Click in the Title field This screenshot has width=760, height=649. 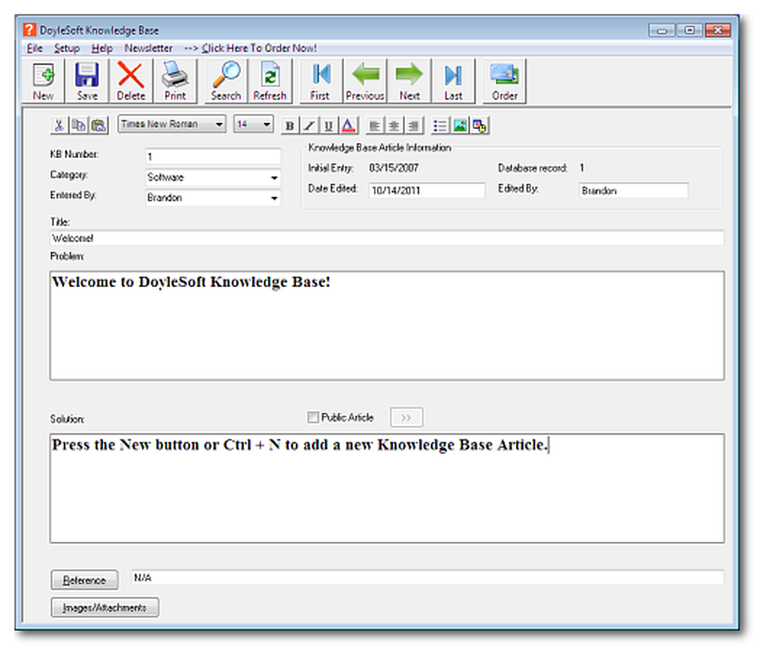click(x=388, y=238)
